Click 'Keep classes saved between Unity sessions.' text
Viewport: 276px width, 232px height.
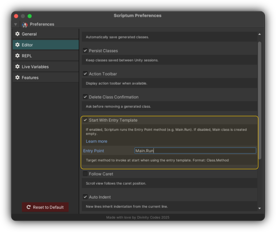point(122,60)
